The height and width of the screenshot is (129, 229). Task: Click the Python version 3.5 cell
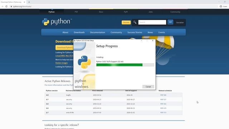pos(47,108)
